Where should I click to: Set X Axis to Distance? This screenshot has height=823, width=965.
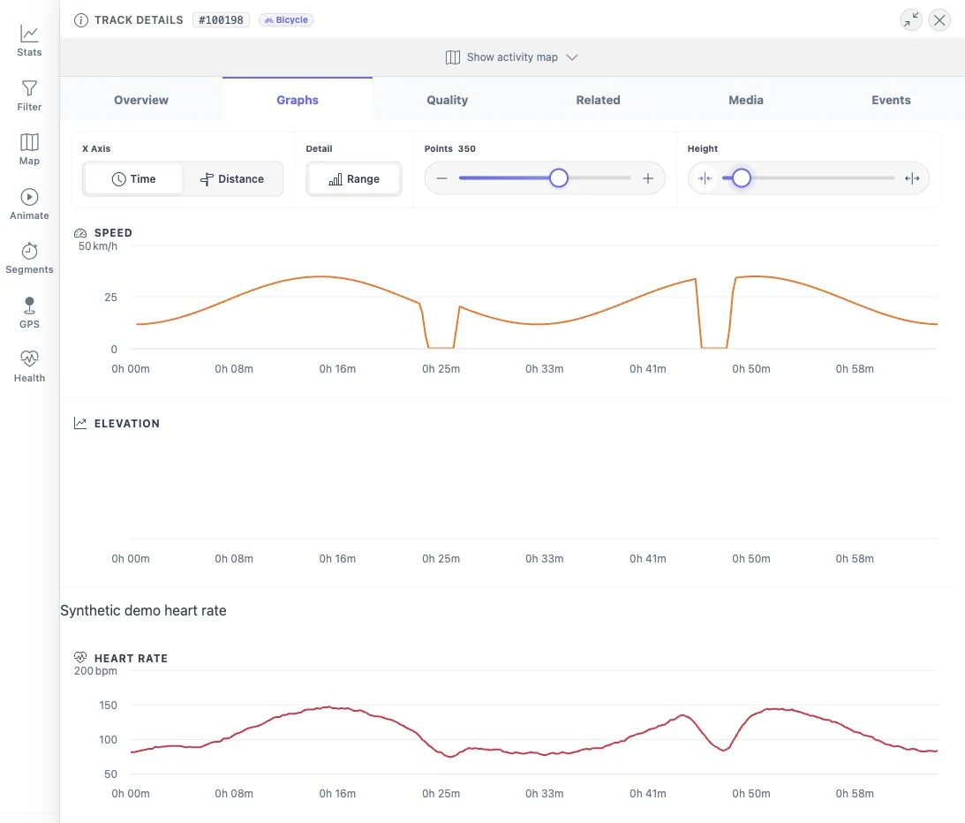tap(232, 179)
